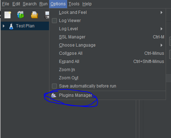Click the Ctrl-M shortcut text
The height and width of the screenshot is (138, 171).
coord(159,37)
